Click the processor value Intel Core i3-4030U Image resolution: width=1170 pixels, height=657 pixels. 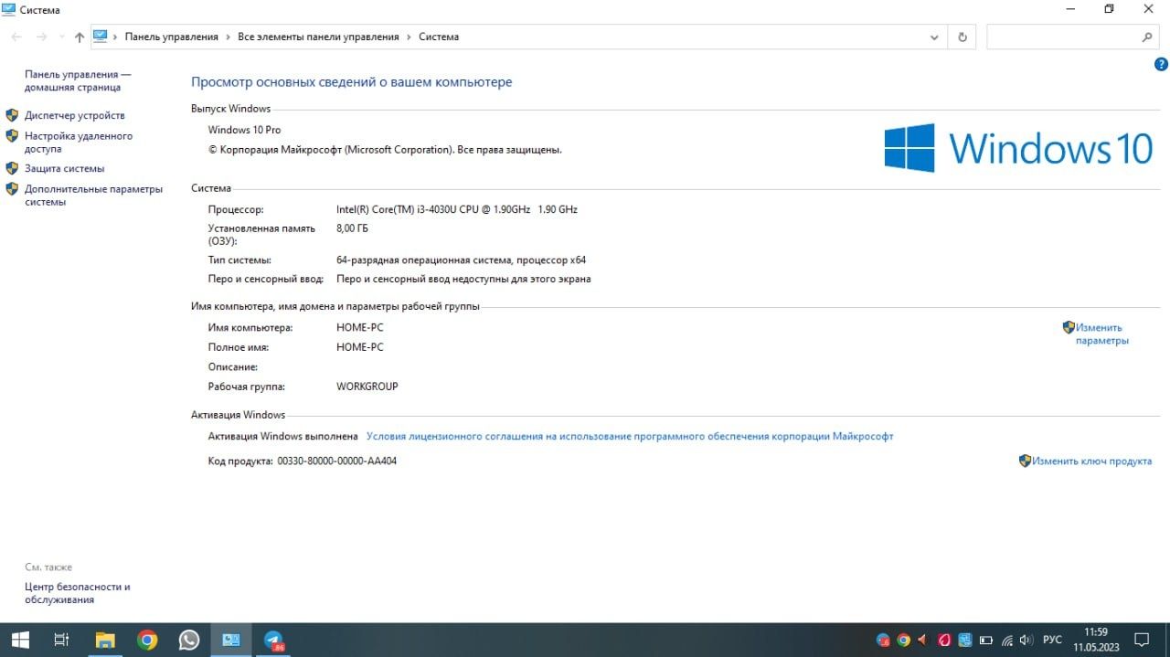pos(456,209)
